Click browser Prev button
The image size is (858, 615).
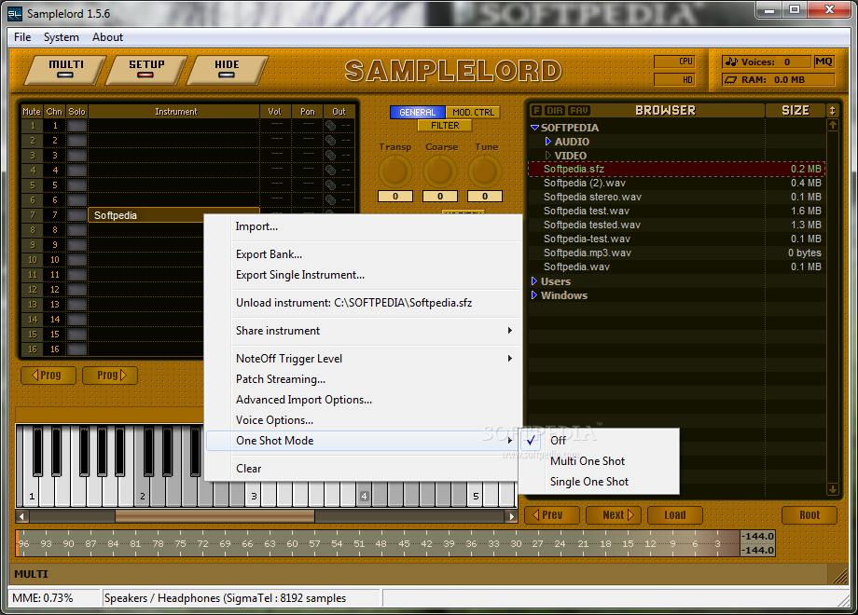(x=551, y=515)
